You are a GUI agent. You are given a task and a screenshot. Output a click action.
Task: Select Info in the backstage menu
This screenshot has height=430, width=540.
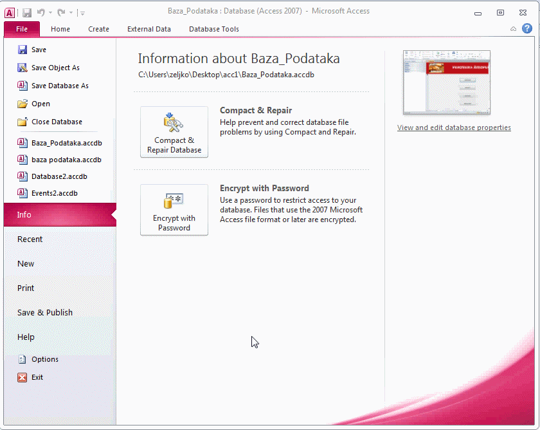[x=60, y=215]
